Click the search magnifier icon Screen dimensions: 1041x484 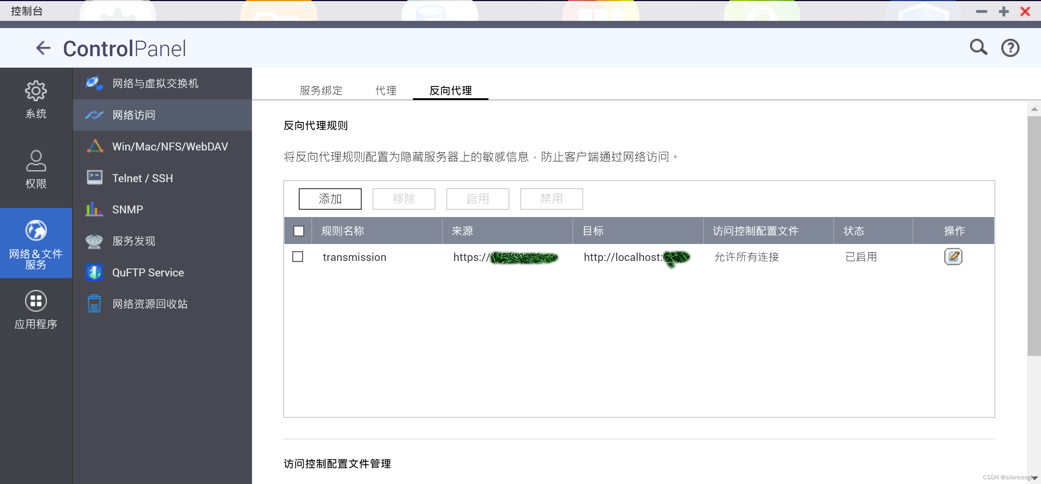coord(978,47)
